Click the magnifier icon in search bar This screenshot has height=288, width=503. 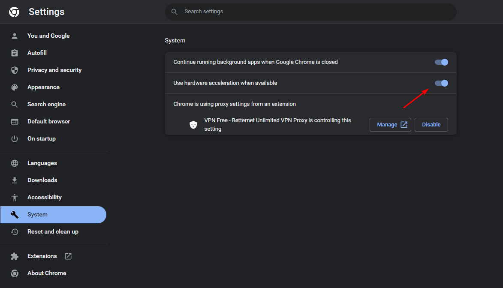[174, 12]
